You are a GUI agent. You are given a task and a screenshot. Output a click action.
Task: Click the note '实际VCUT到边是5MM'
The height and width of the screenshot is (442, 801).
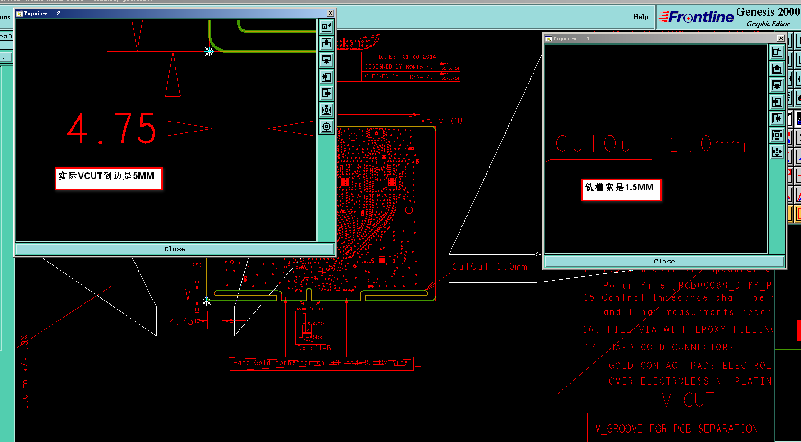(109, 179)
